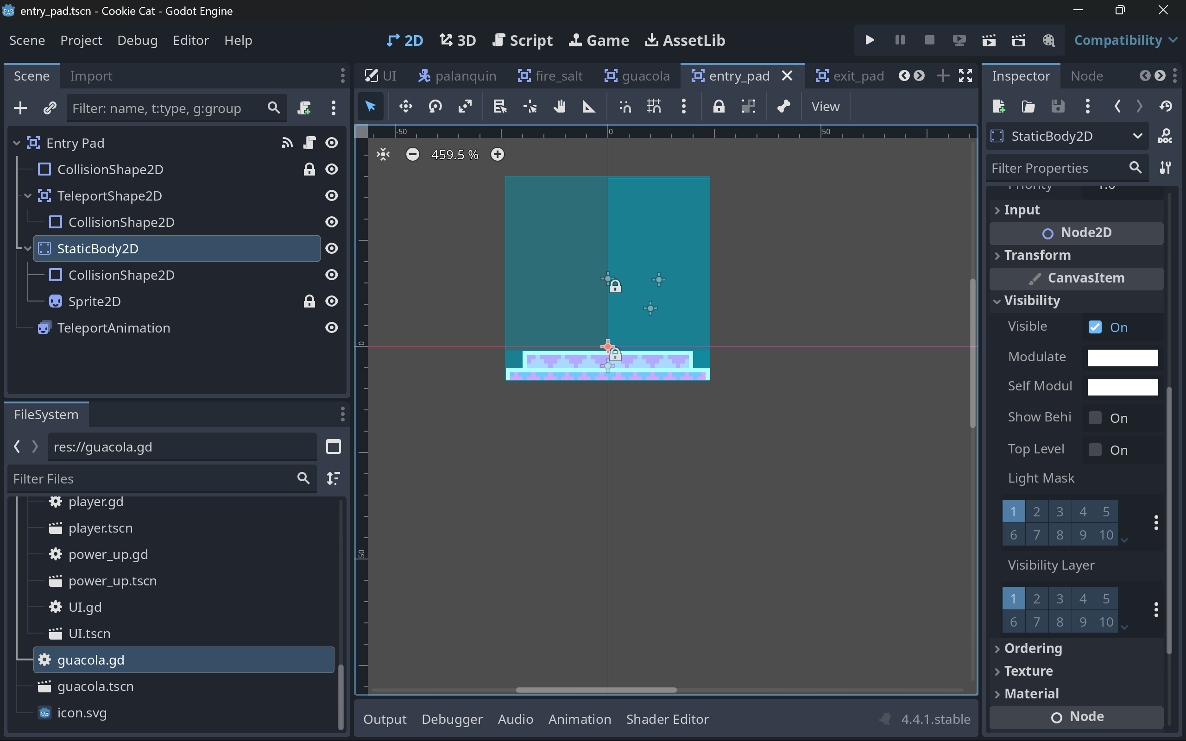The height and width of the screenshot is (741, 1186).
Task: Center the viewport view icon
Action: (x=383, y=154)
